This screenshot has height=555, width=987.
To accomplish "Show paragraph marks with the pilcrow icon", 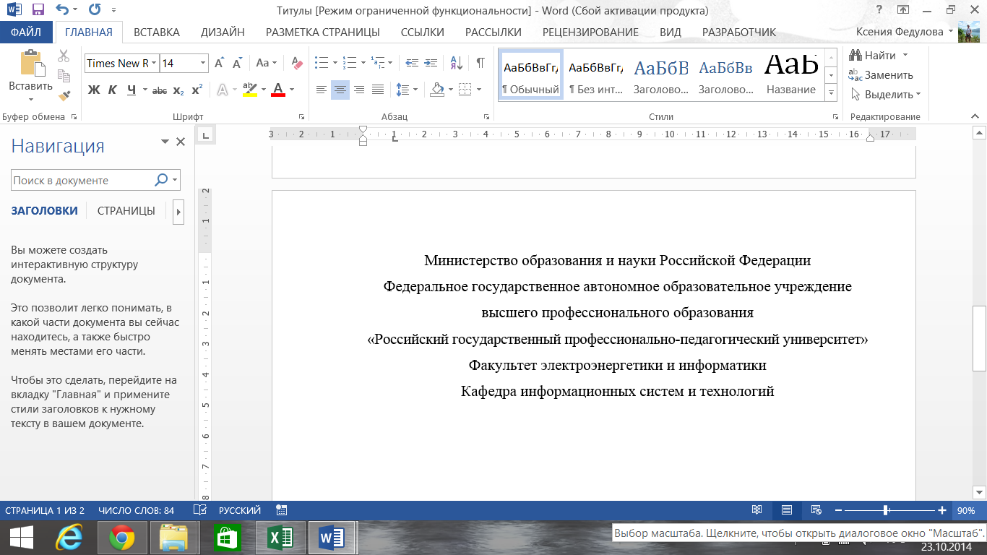I will click(x=480, y=63).
